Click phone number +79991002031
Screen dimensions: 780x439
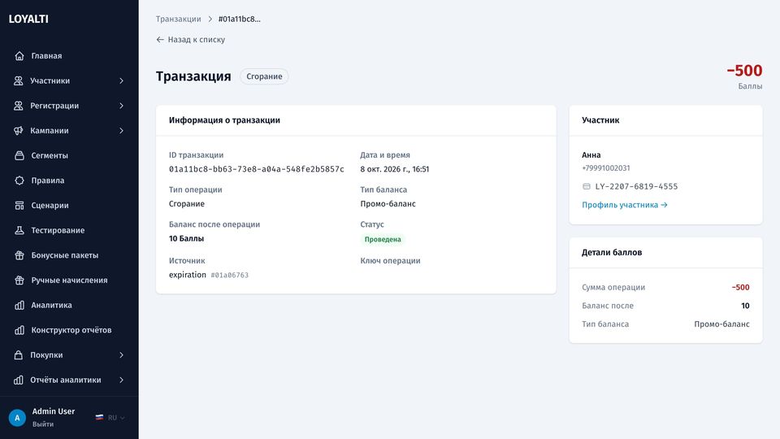pyautogui.click(x=606, y=168)
